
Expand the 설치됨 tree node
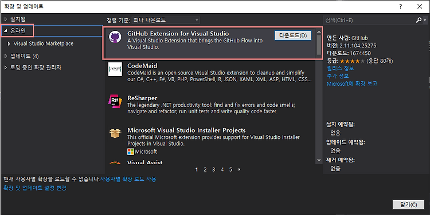click(6, 19)
